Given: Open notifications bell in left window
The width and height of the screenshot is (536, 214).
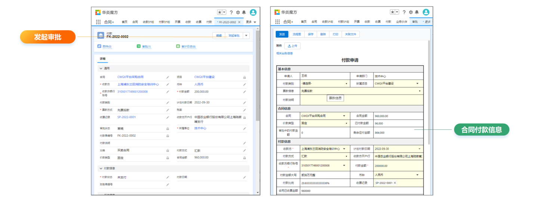Looking at the screenshot, I should coord(244,12).
